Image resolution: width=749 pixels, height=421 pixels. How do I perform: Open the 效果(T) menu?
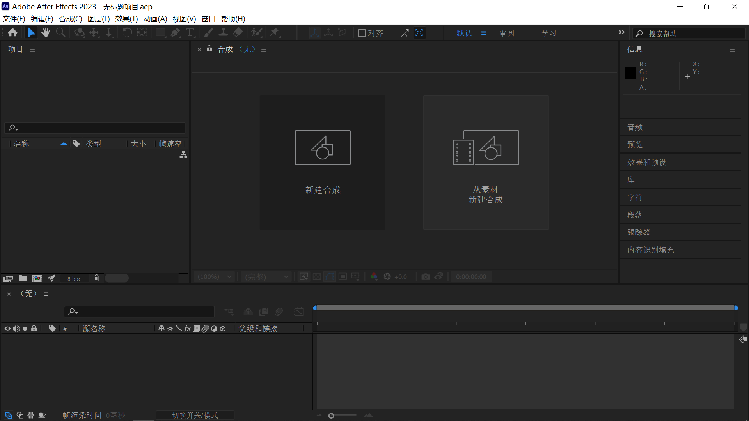click(126, 19)
